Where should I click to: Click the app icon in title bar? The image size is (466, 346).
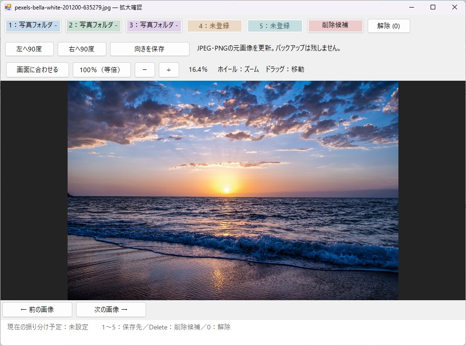[x=8, y=7]
